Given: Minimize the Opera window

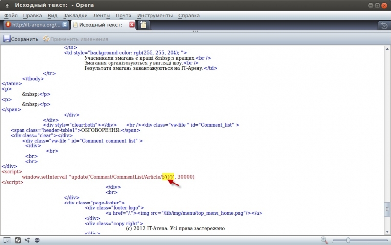Looking at the screenshot, I should [371, 5].
